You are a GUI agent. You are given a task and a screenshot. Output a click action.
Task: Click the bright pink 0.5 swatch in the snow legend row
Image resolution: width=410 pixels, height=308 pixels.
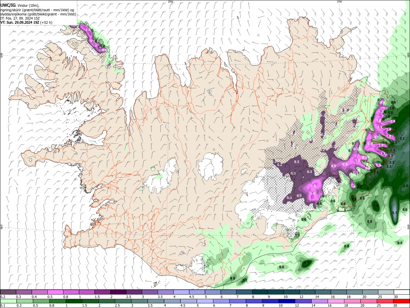(55, 292)
